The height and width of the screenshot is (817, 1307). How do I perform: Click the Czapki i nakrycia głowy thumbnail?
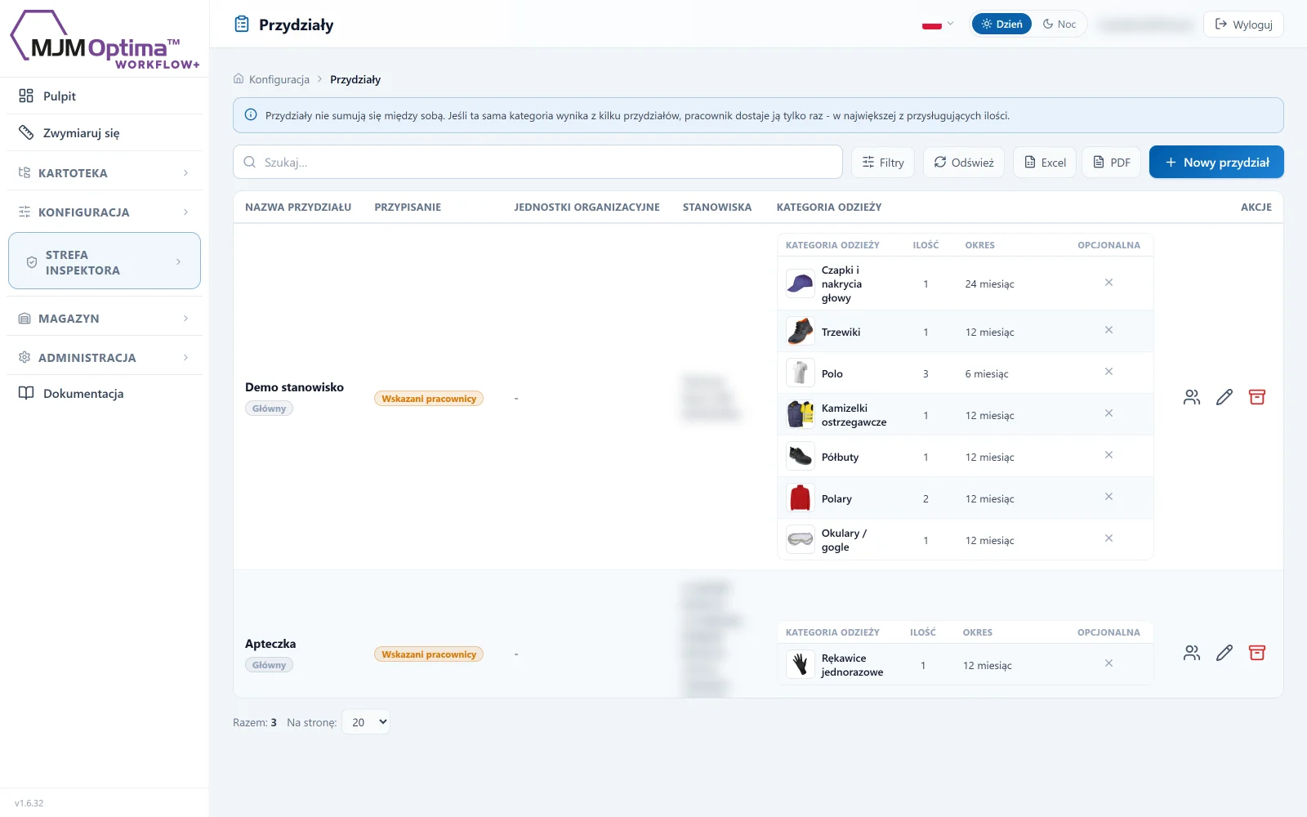pos(801,283)
